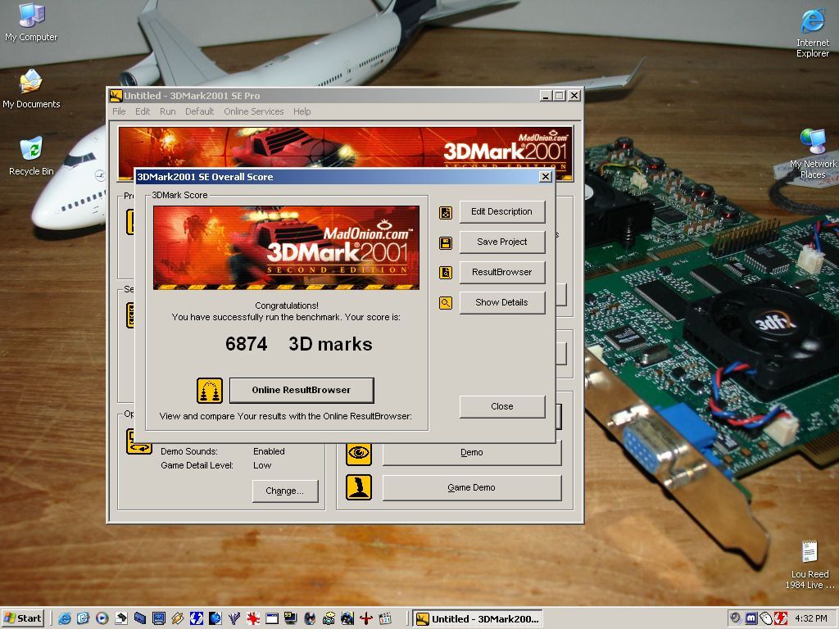Open My Network Places desktop icon
The image size is (839, 629).
[812, 154]
